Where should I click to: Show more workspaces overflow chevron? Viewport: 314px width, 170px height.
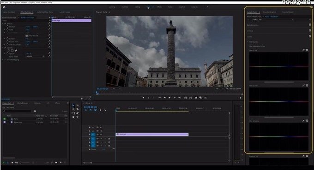click(x=207, y=7)
